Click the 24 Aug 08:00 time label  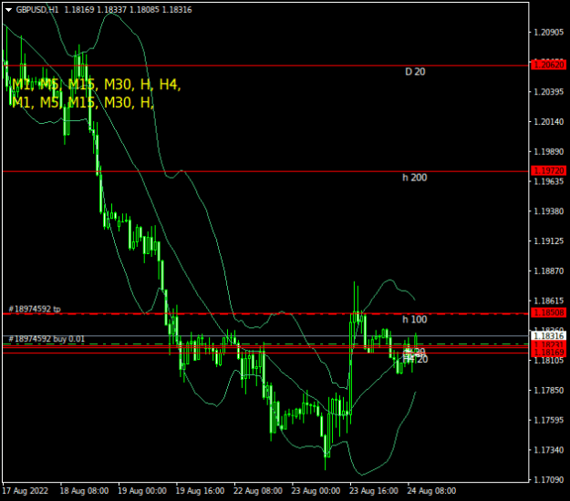pyautogui.click(x=431, y=491)
